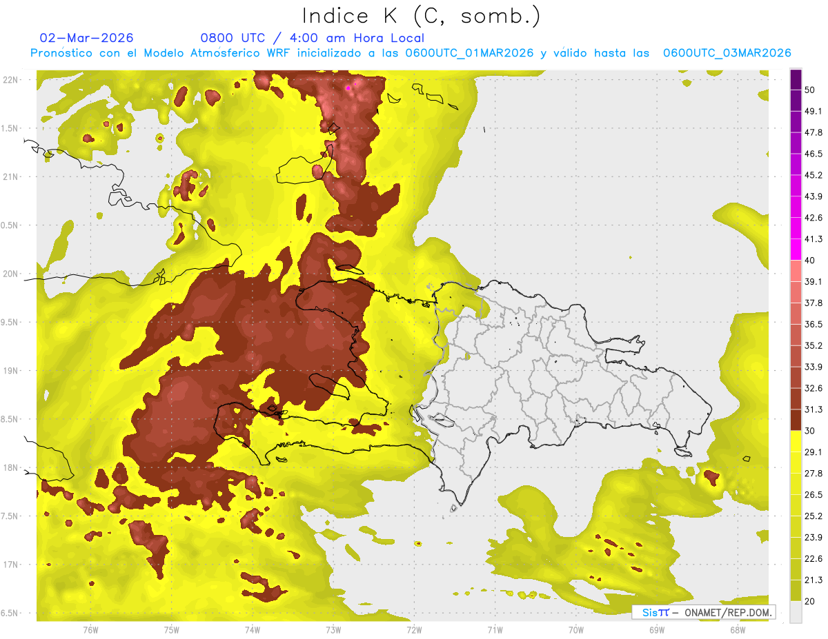The image size is (828, 639).
Task: Select the date text "02-Mar-2026"
Action: click(87, 38)
